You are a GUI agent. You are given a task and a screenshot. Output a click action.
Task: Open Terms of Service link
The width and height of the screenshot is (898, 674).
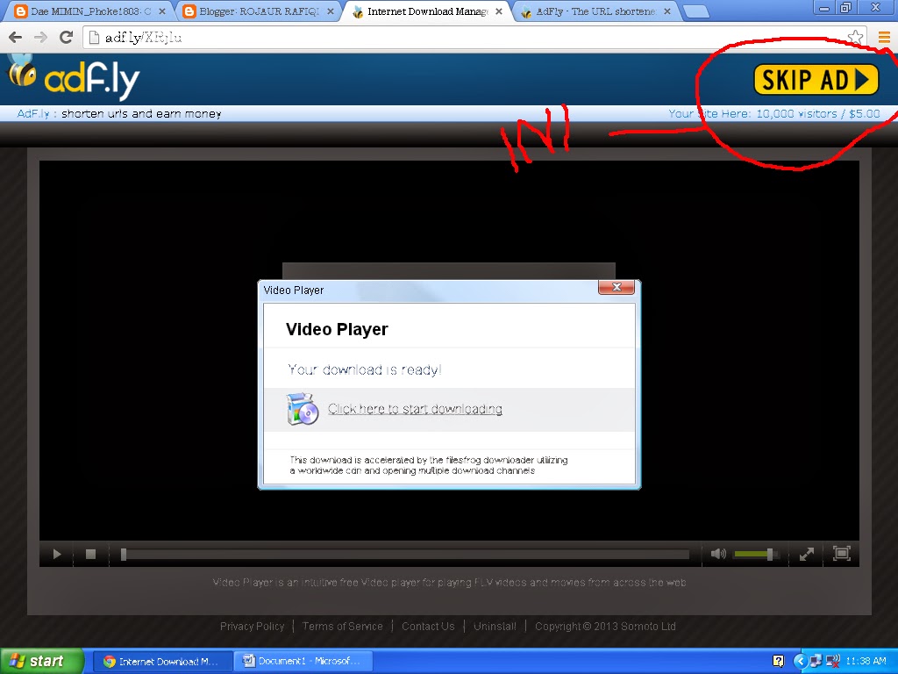[343, 627]
